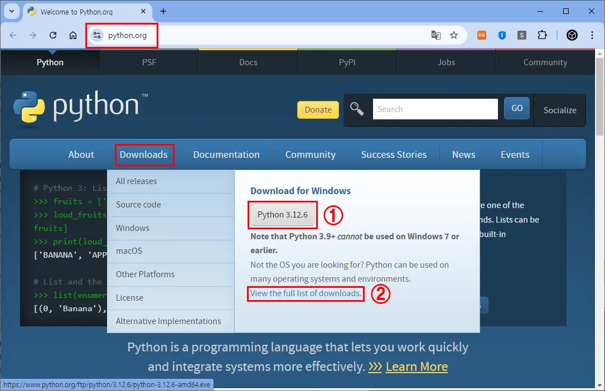This screenshot has height=391, width=605.
Task: Open the About navigation menu
Action: pos(81,155)
